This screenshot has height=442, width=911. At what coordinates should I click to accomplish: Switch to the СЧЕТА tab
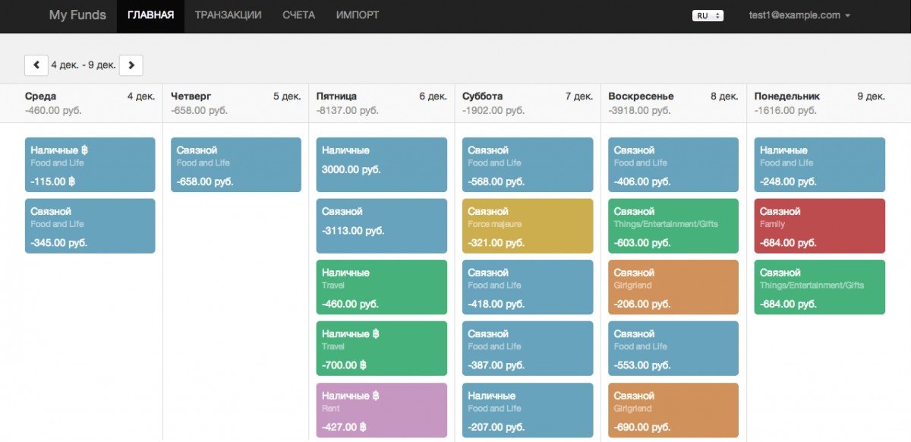(298, 16)
